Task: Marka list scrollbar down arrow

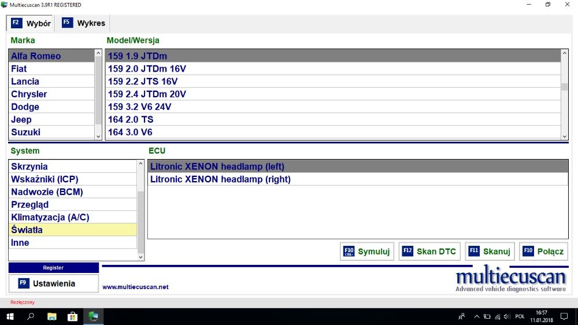Action: pos(98,136)
